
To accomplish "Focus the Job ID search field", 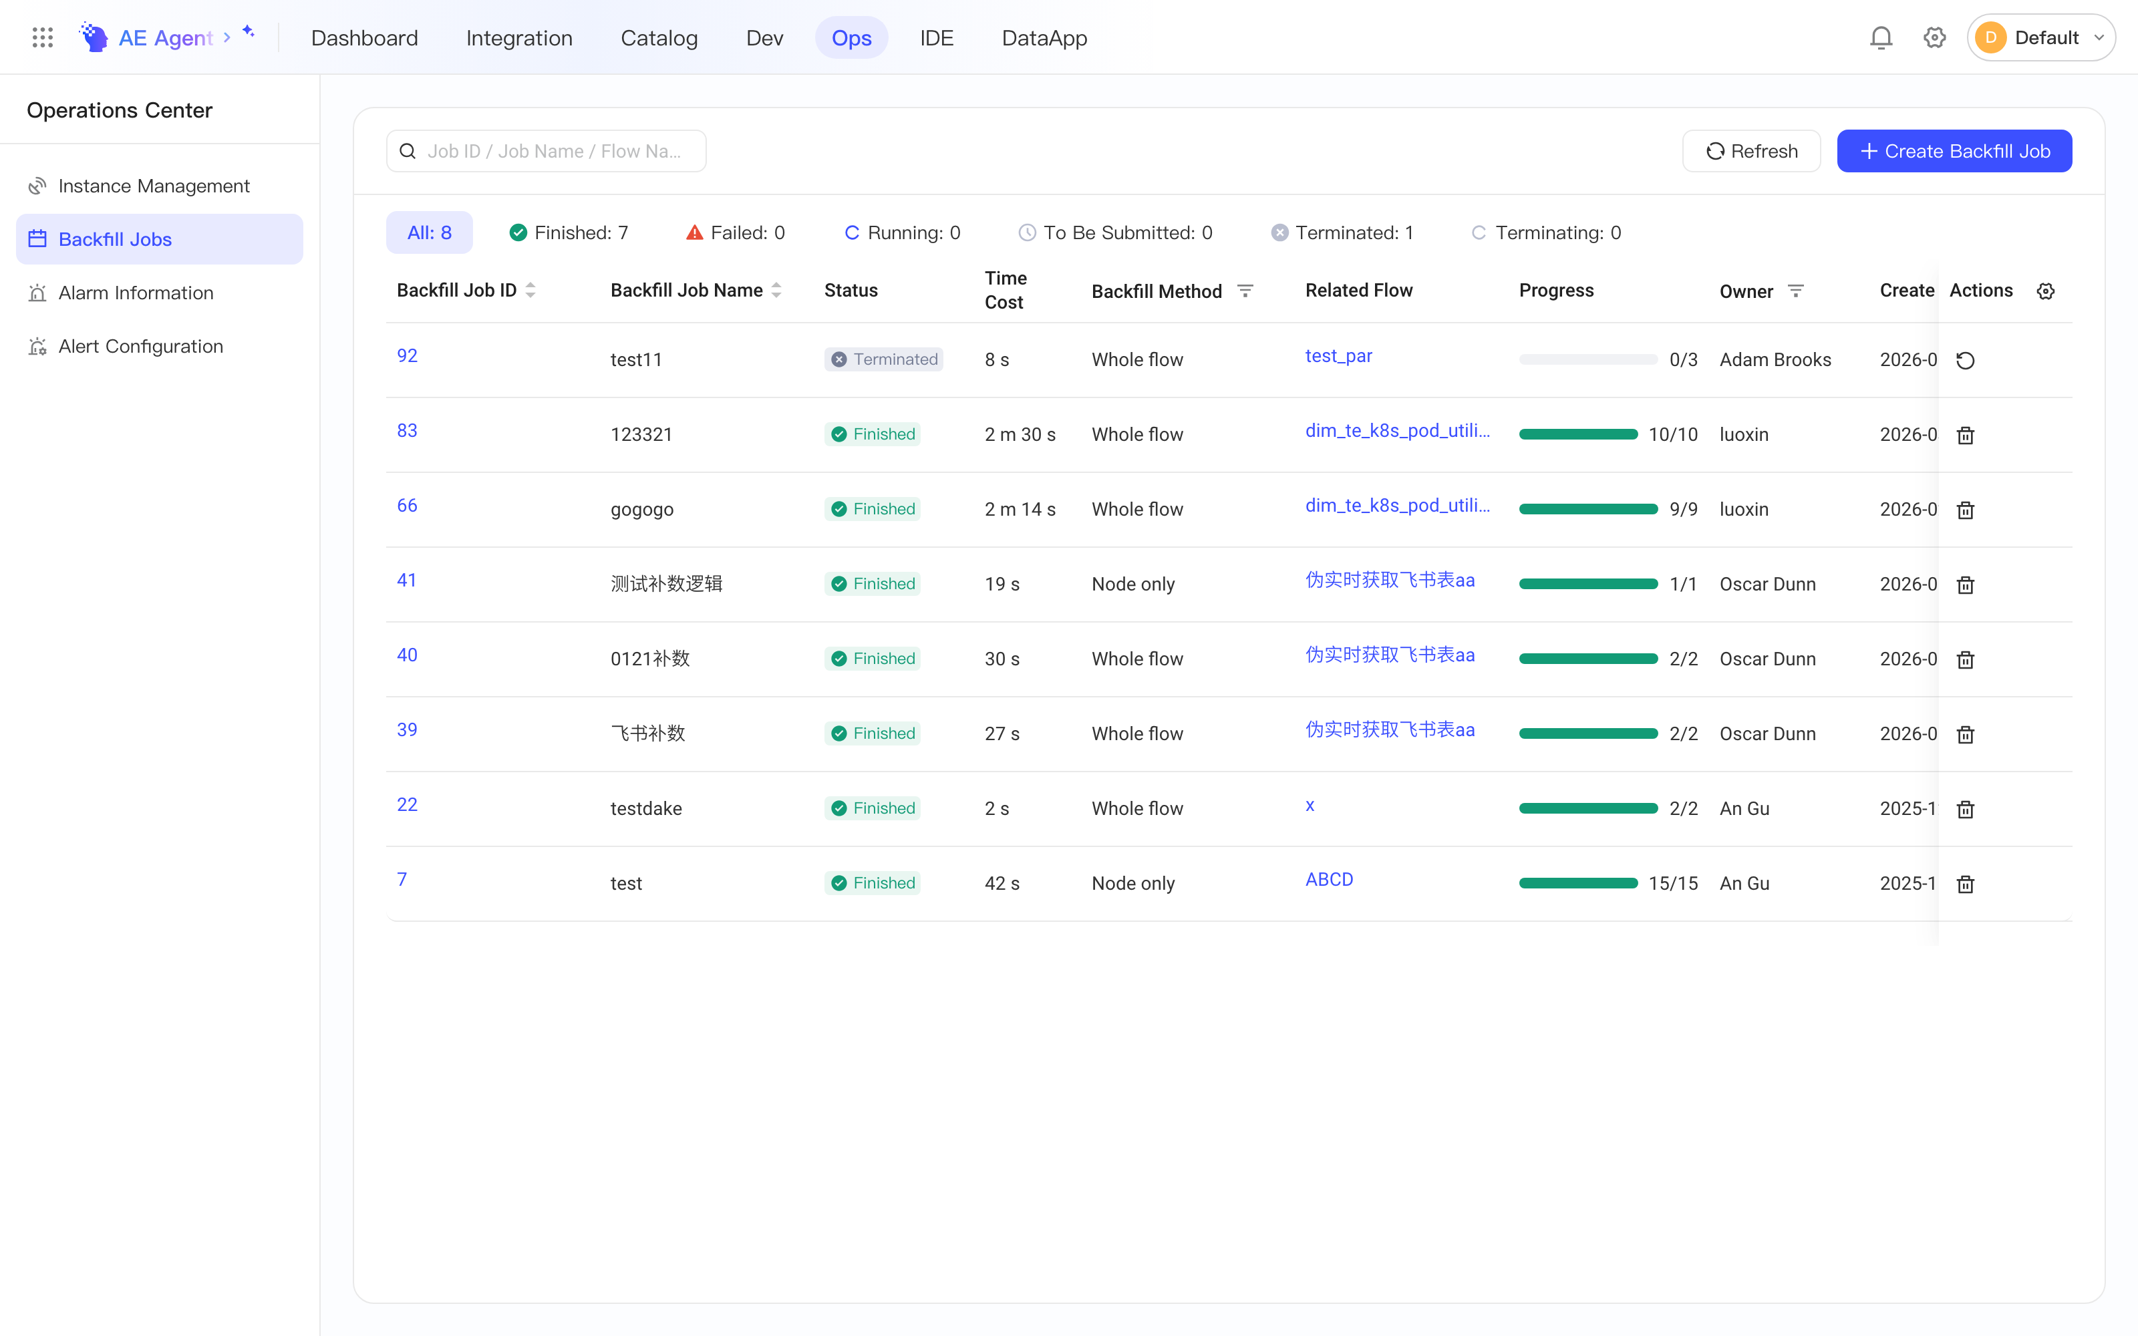I will 546,151.
